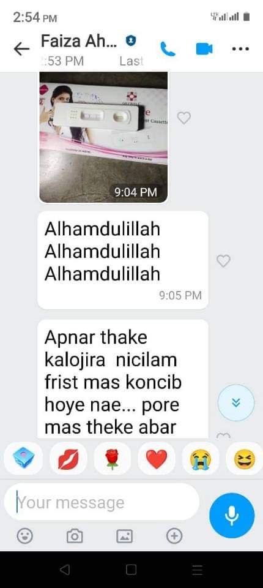Send the blue dice emoji reaction
The height and width of the screenshot is (588, 263).
click(x=23, y=458)
